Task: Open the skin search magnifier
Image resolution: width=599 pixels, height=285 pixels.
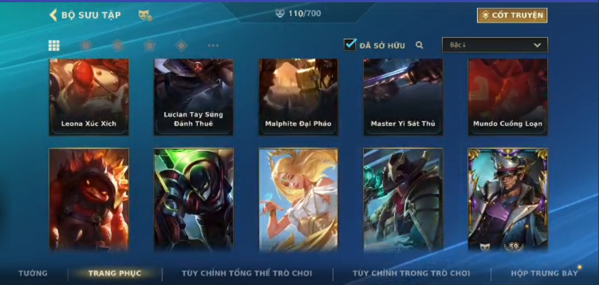Action: (419, 45)
